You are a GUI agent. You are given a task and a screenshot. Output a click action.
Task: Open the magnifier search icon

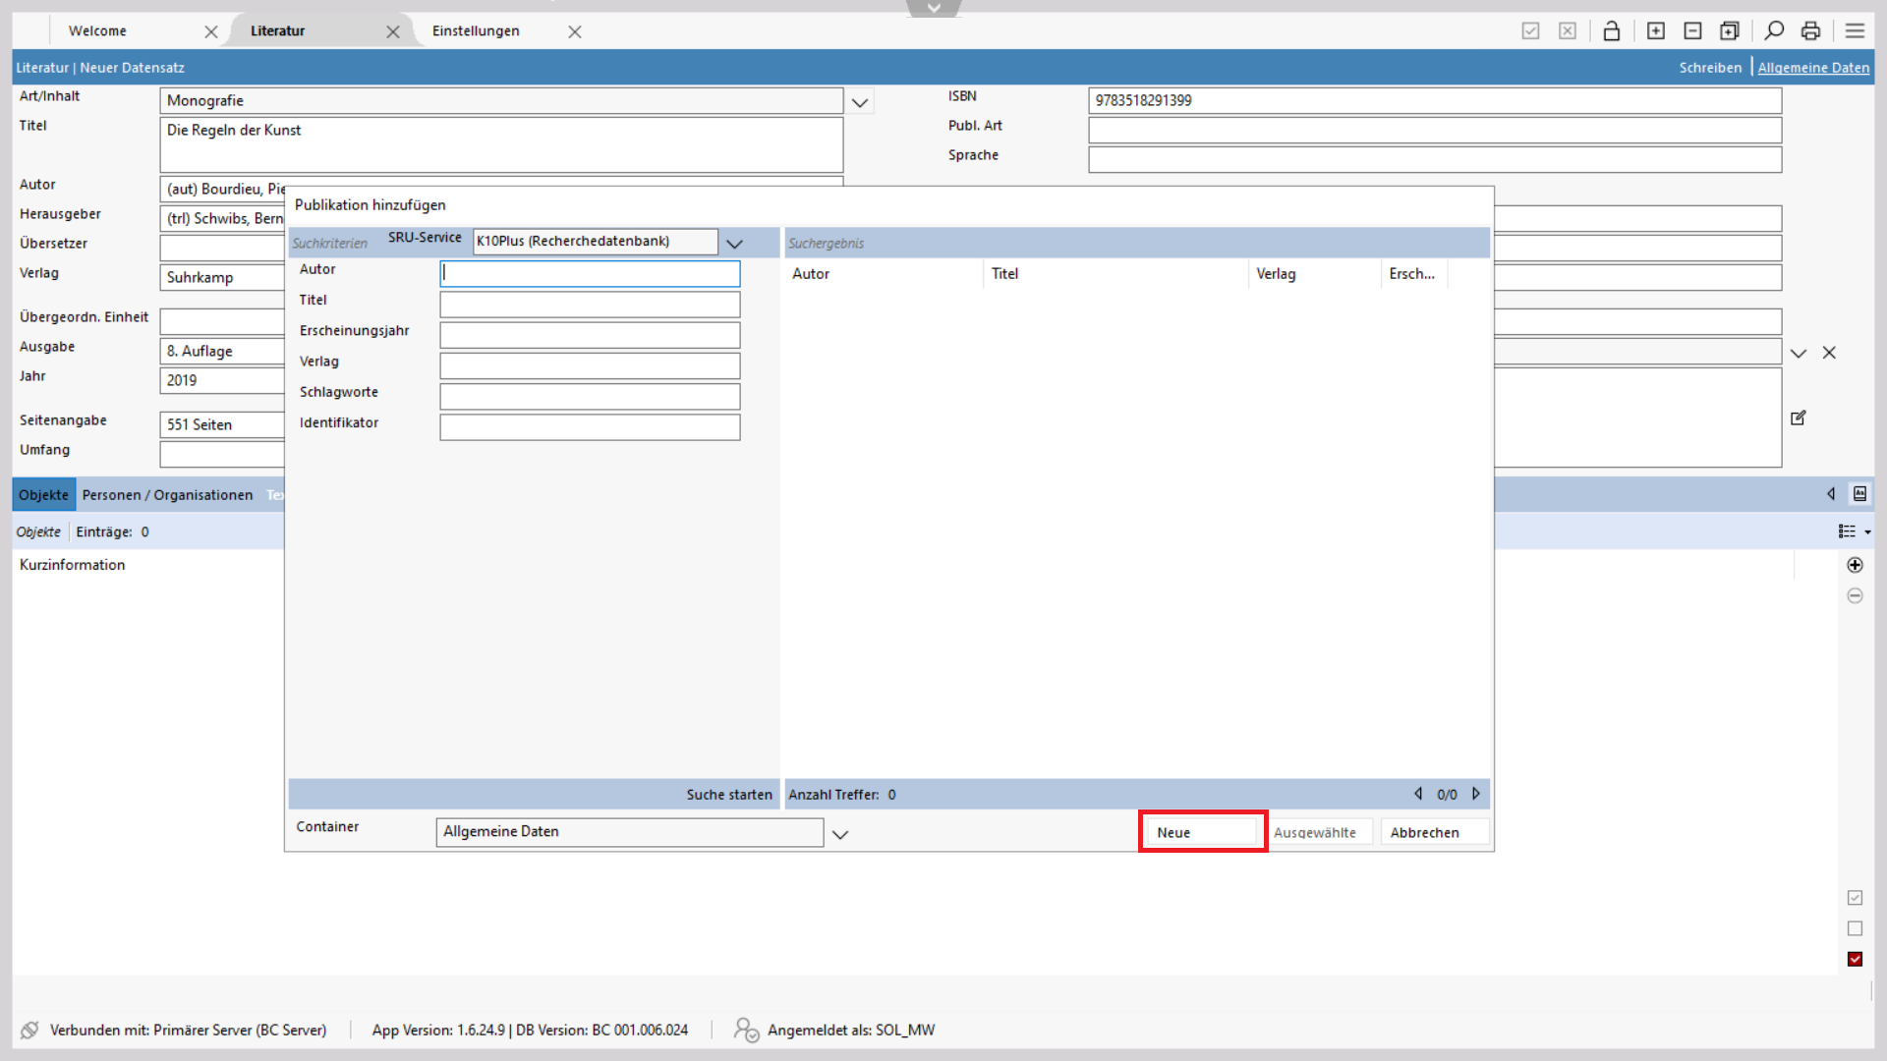(1774, 31)
